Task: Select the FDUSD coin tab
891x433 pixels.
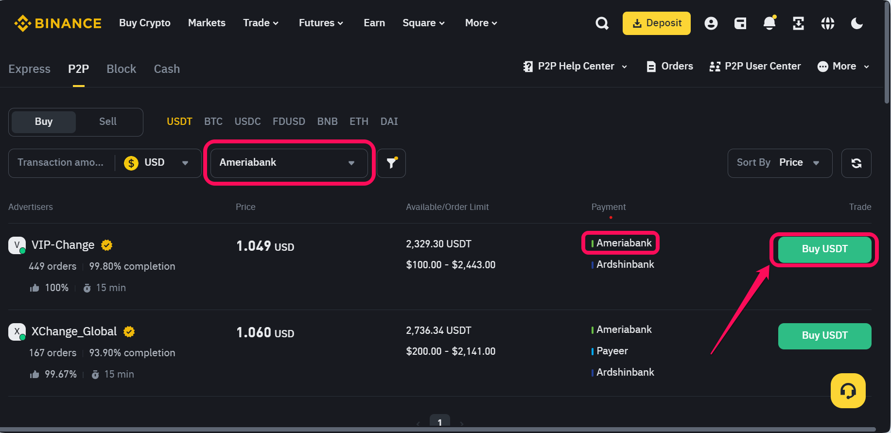Action: click(289, 121)
